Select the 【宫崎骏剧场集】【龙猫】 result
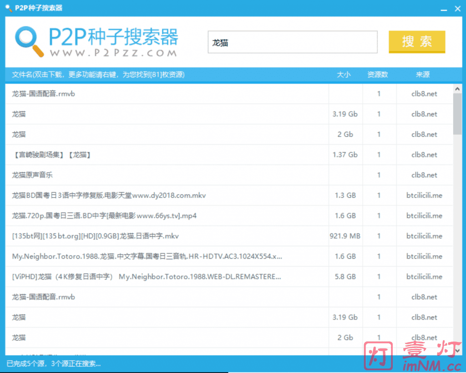 (x=52, y=155)
